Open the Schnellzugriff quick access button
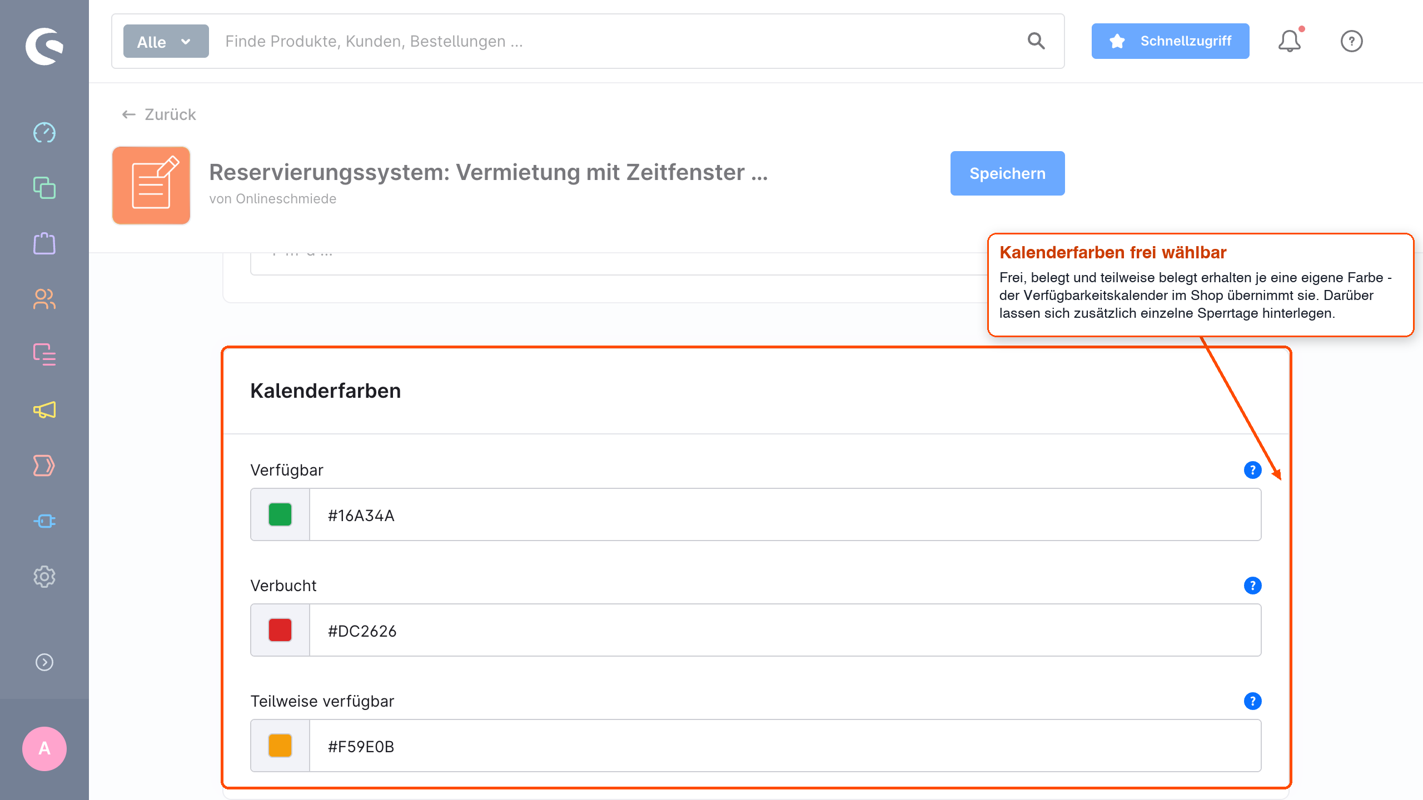This screenshot has width=1423, height=800. pyautogui.click(x=1170, y=41)
